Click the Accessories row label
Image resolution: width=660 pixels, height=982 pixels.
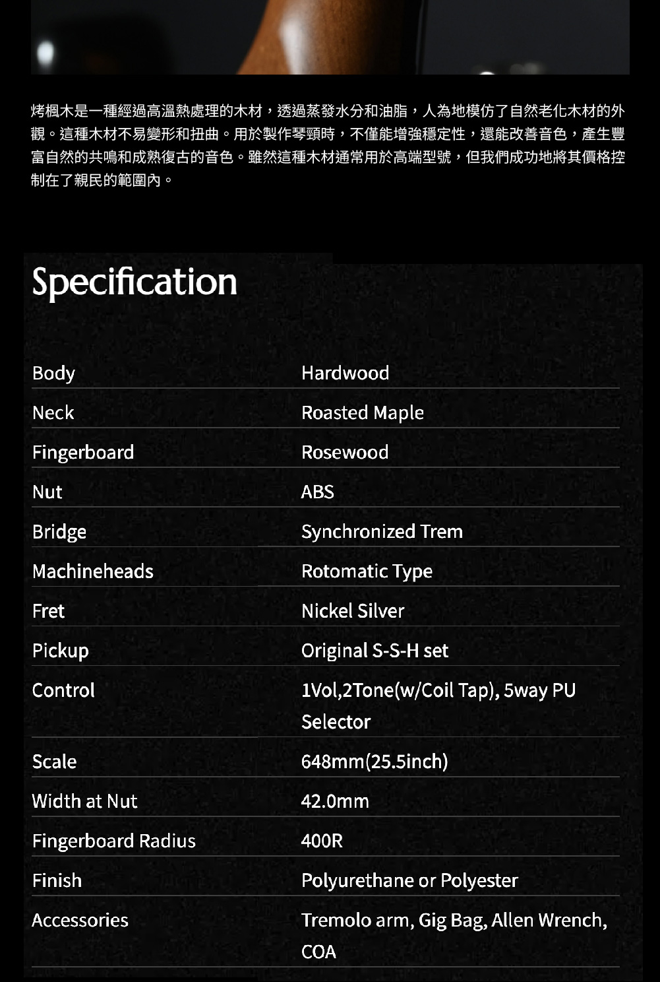(x=80, y=919)
